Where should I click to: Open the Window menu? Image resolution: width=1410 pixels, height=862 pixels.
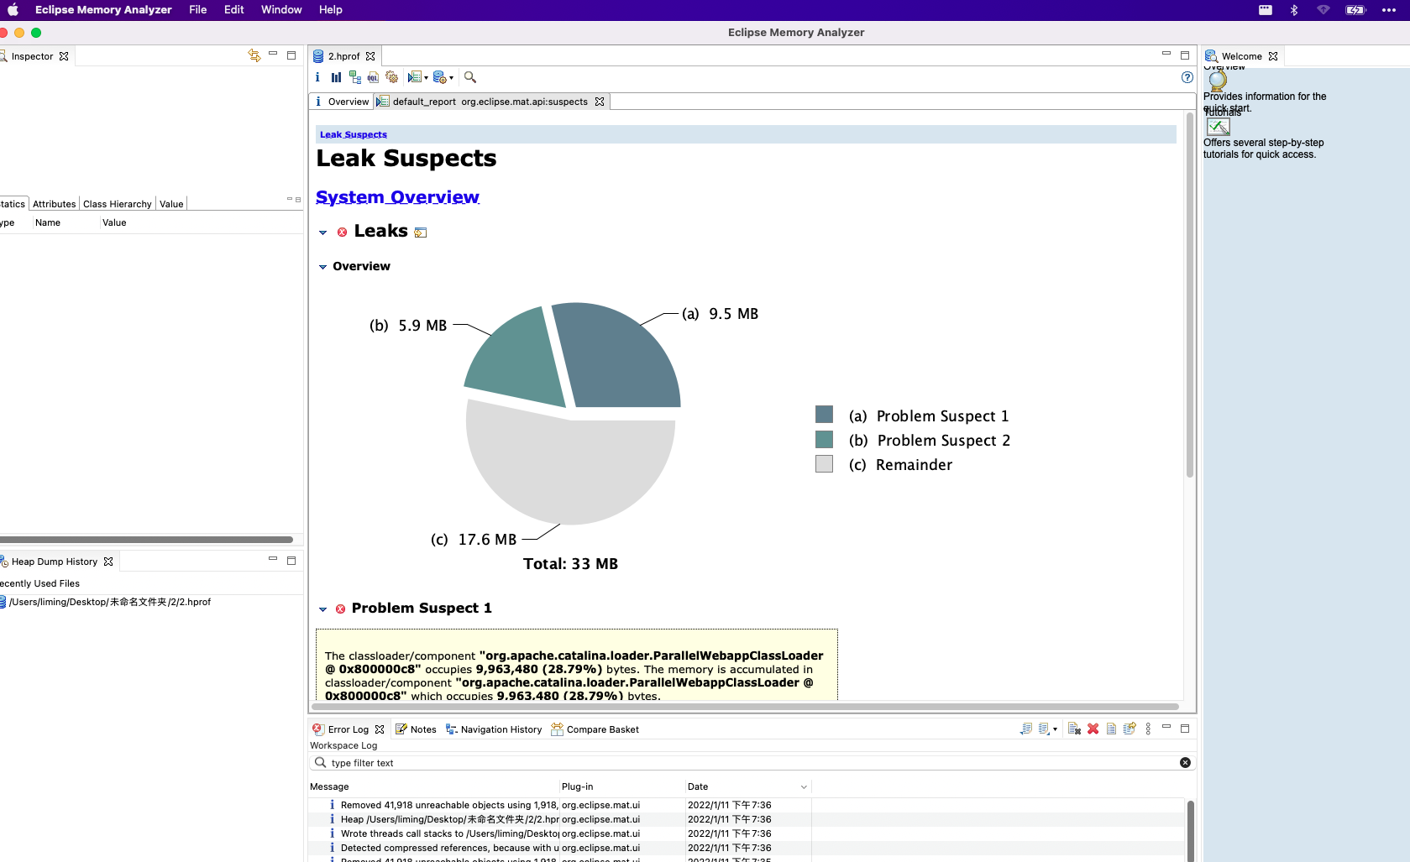(281, 10)
